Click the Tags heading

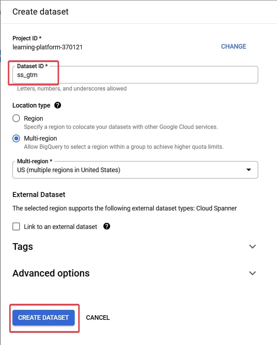click(23, 247)
